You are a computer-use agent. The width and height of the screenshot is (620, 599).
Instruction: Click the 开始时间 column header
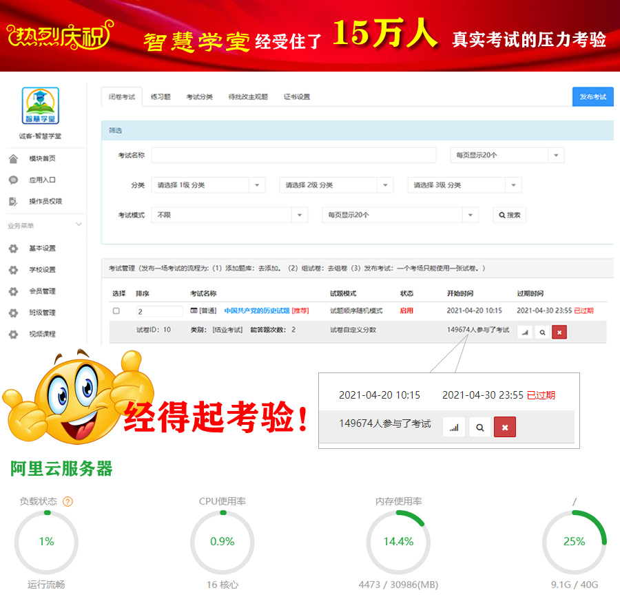point(460,293)
